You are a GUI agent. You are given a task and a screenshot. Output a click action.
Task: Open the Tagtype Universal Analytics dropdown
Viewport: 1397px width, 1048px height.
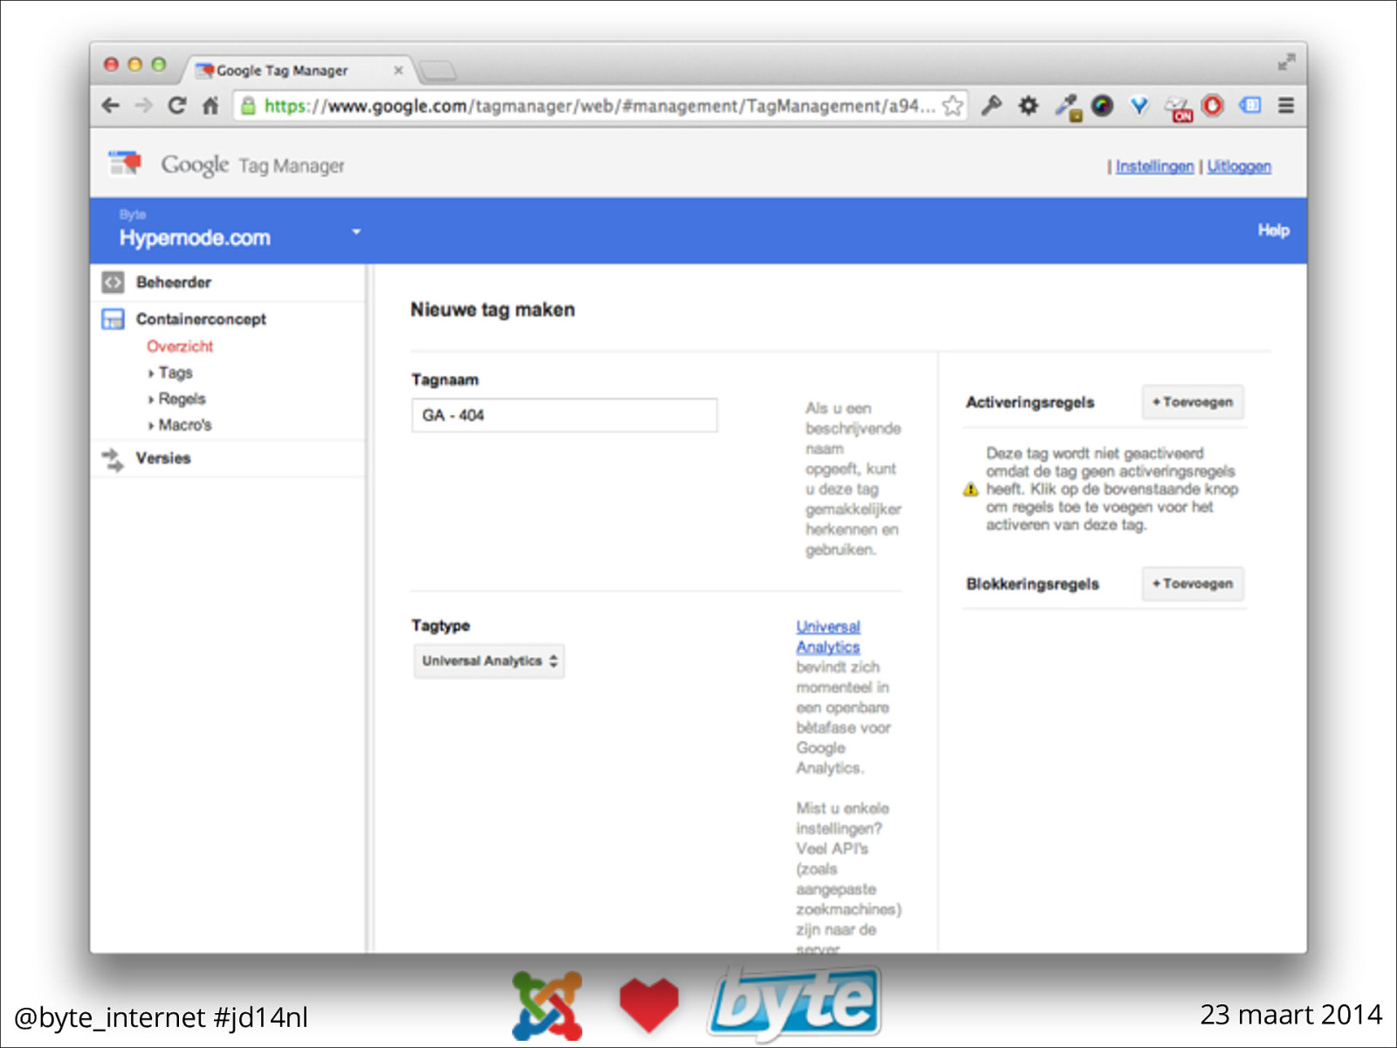coord(489,661)
